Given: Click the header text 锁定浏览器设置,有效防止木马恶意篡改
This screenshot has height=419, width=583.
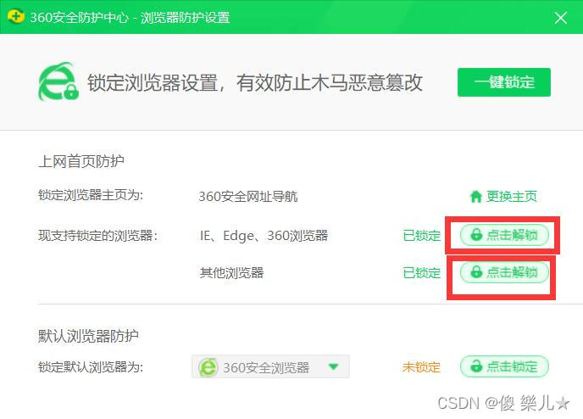Looking at the screenshot, I should click(x=255, y=82).
